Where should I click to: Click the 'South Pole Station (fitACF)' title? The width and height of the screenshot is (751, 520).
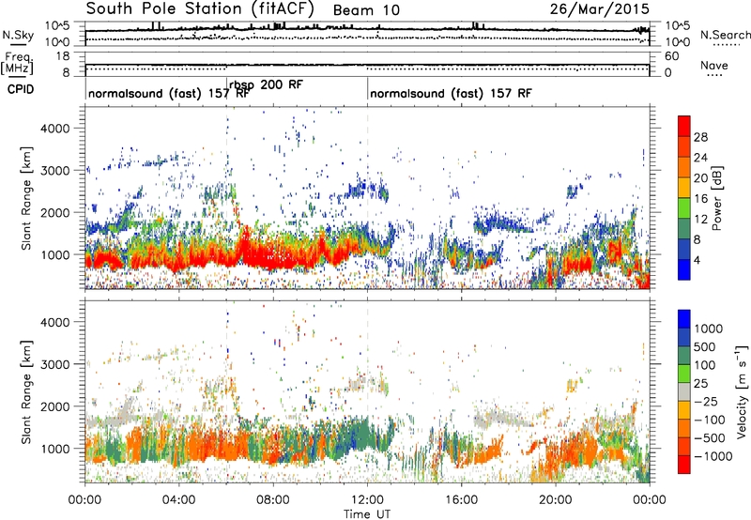(200, 8)
